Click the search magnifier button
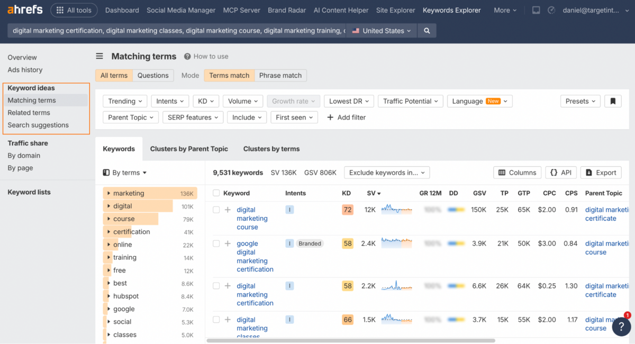Screen dimensions: 635x344 427,31
